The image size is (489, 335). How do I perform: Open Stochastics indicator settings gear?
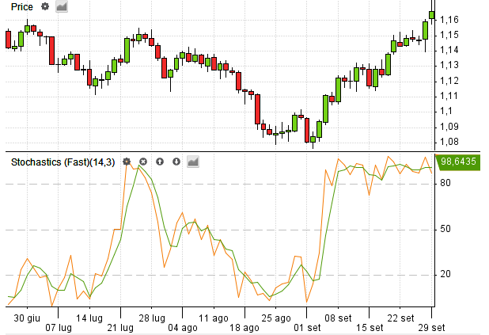click(127, 162)
